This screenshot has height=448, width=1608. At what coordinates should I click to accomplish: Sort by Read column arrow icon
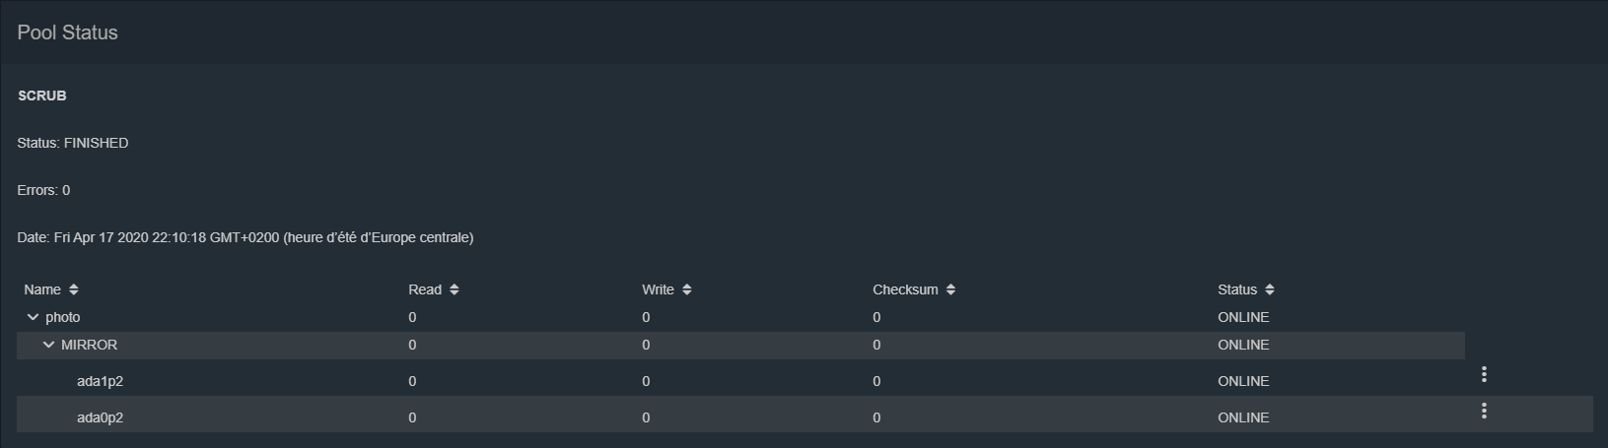point(454,289)
